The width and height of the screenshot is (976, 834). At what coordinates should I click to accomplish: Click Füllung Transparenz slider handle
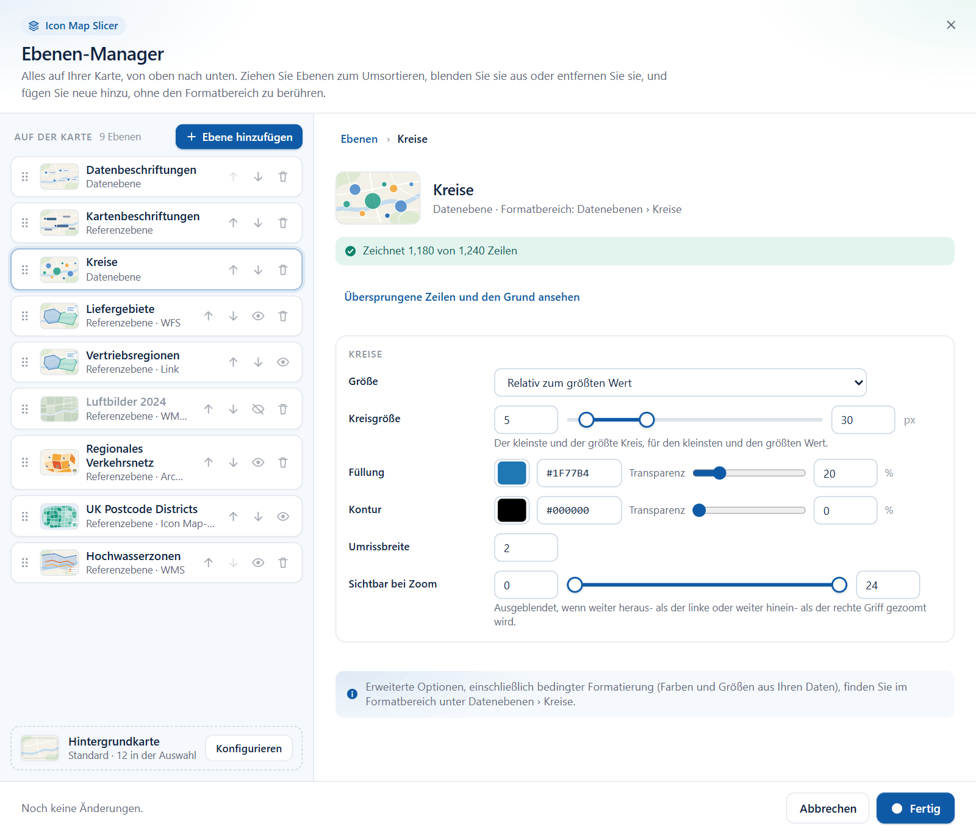tap(720, 473)
